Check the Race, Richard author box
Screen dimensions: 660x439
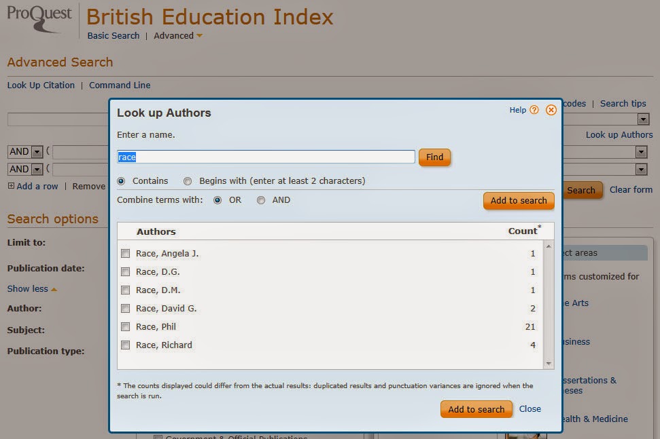pyautogui.click(x=126, y=345)
